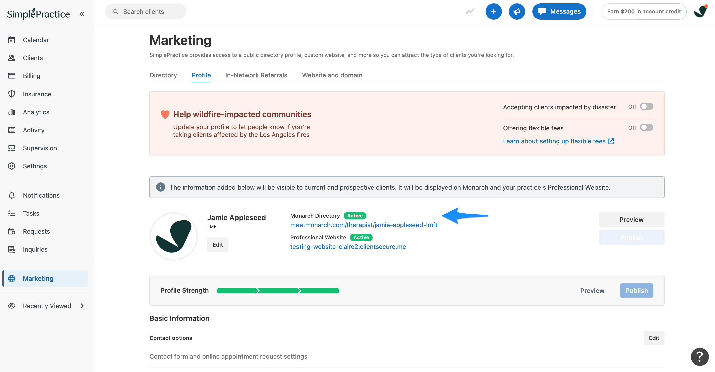715x372 pixels.
Task: Click the SimplePractice logo
Action: click(38, 13)
